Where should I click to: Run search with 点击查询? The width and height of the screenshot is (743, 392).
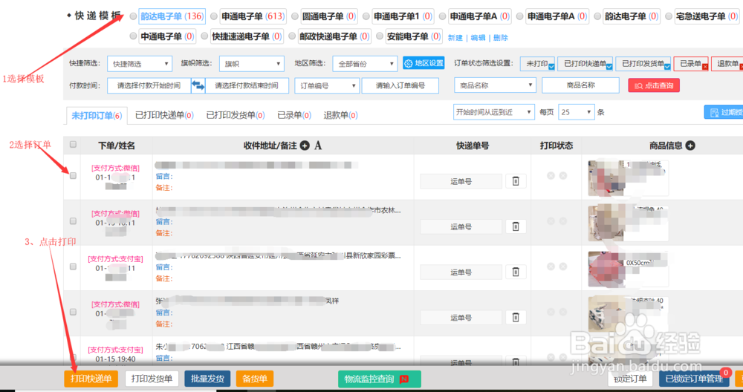tap(654, 85)
